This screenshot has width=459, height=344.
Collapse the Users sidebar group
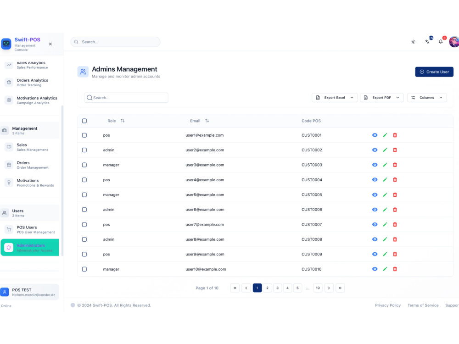click(29, 213)
